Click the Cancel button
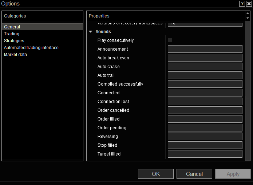This screenshot has width=253, height=185. [x=194, y=174]
